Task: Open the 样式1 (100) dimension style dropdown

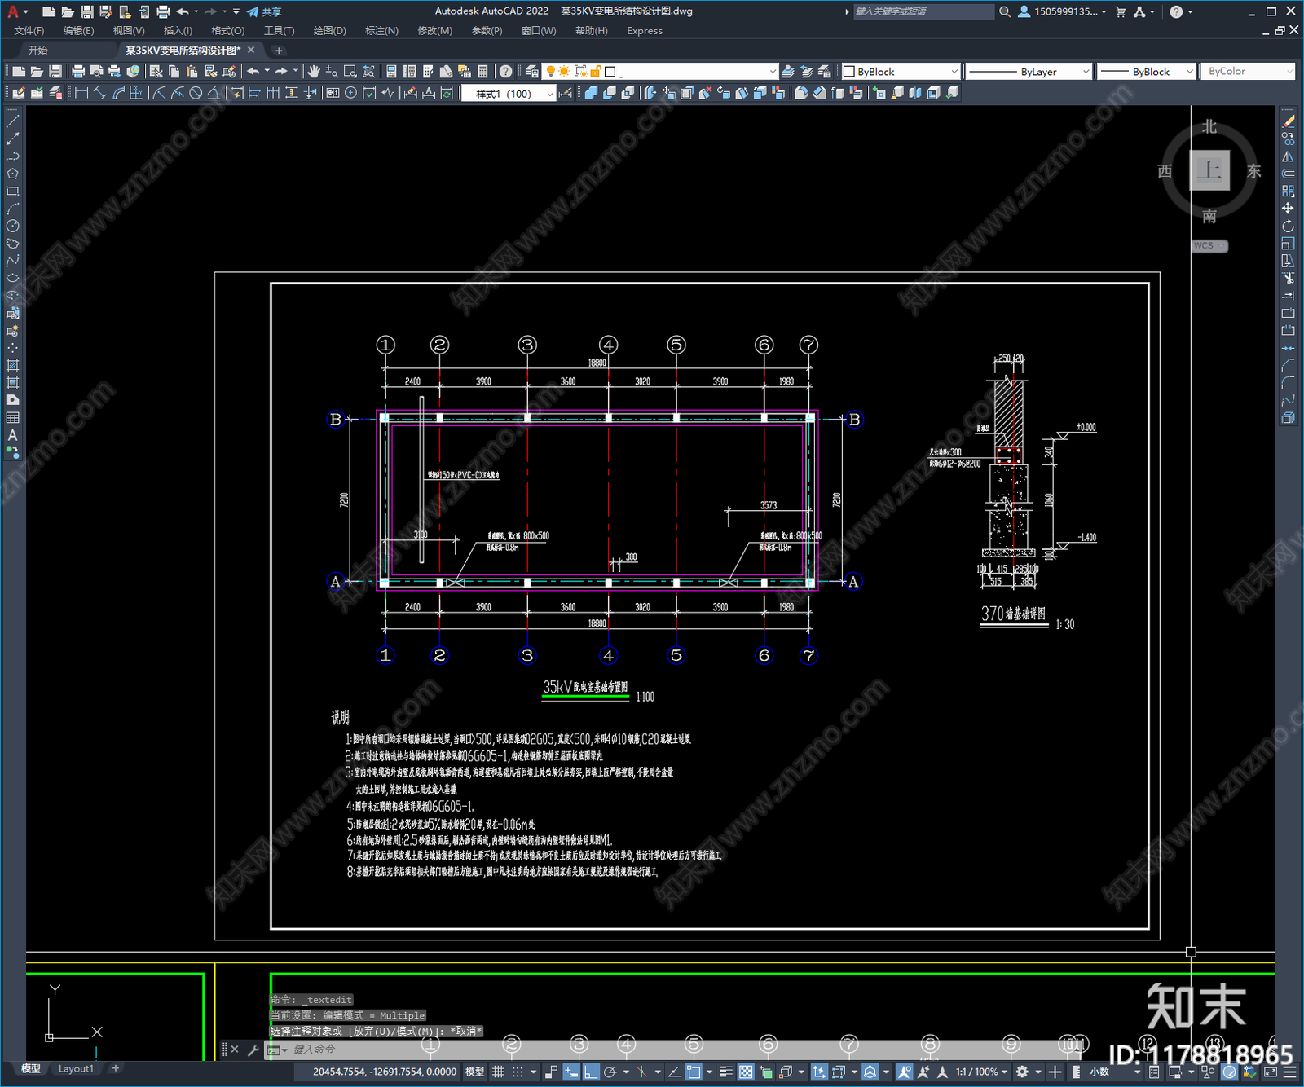Action: pos(509,94)
